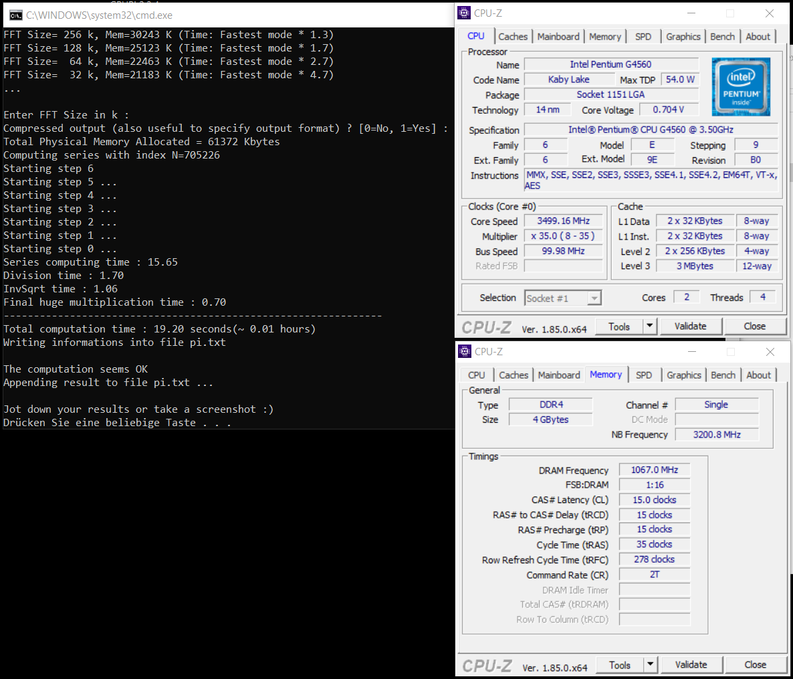Click the memory Type value DDR4
Screen dimensions: 793x679
(x=551, y=405)
